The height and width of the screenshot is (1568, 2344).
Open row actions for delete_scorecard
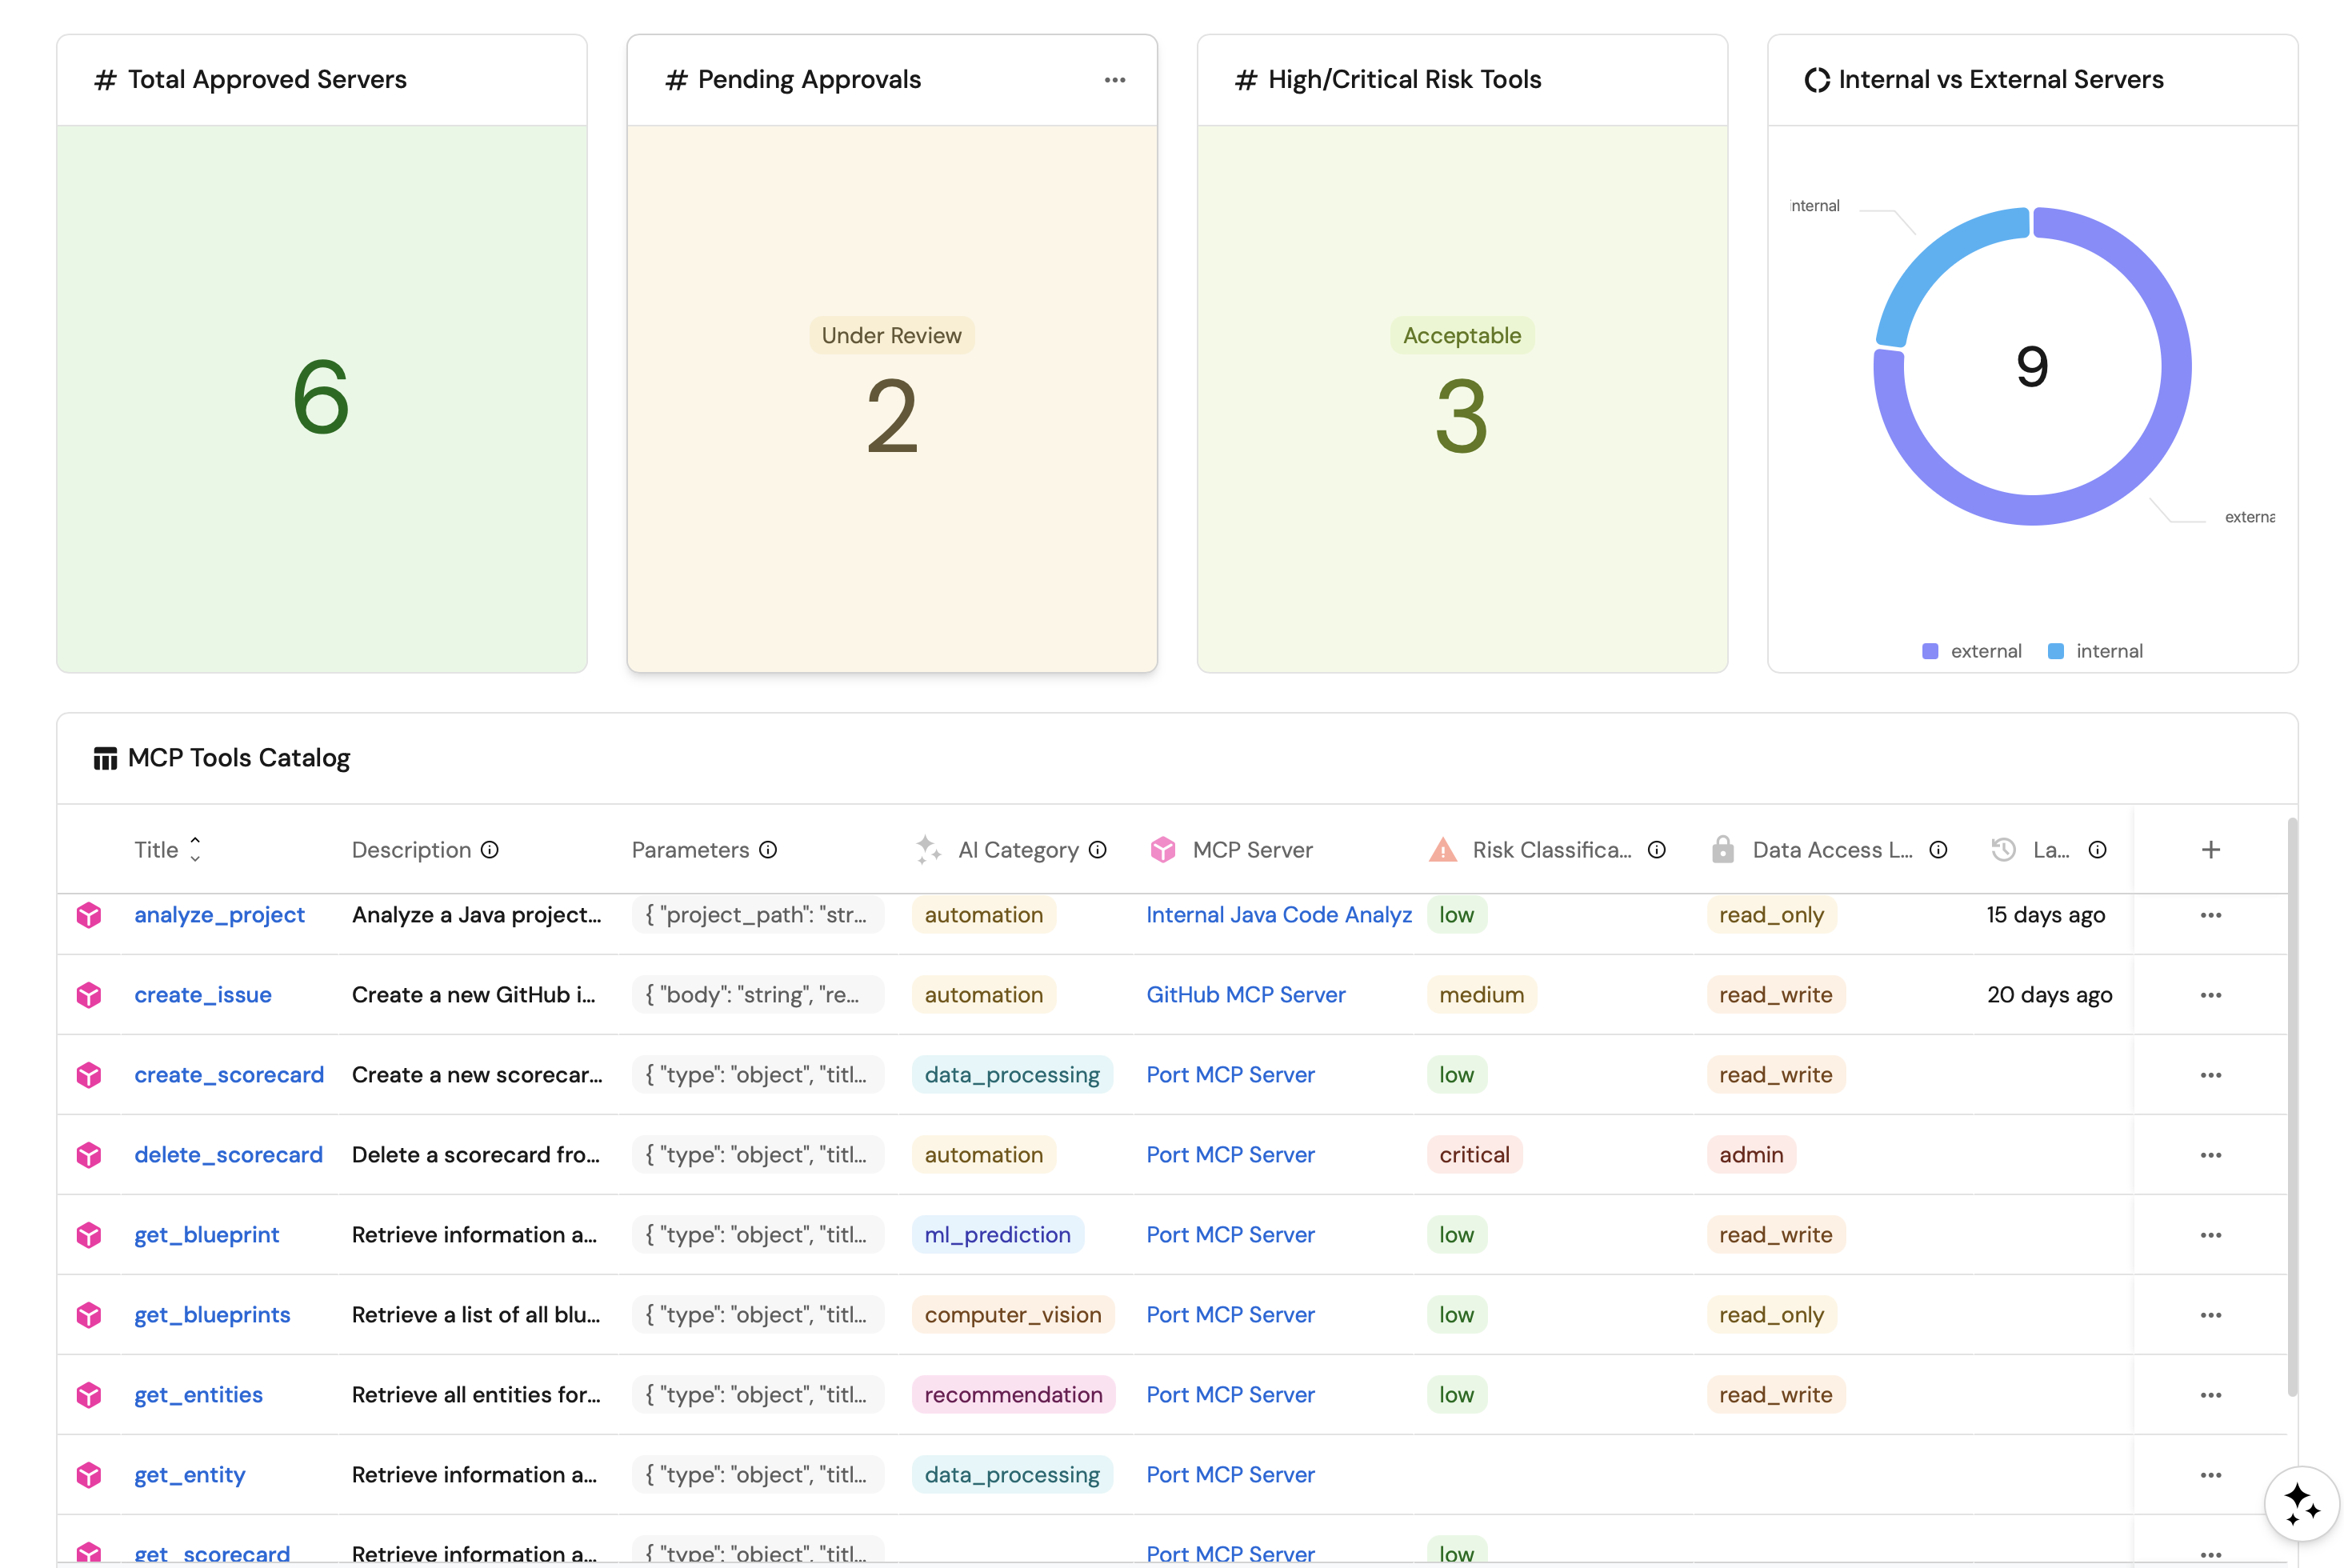coord(2210,1155)
